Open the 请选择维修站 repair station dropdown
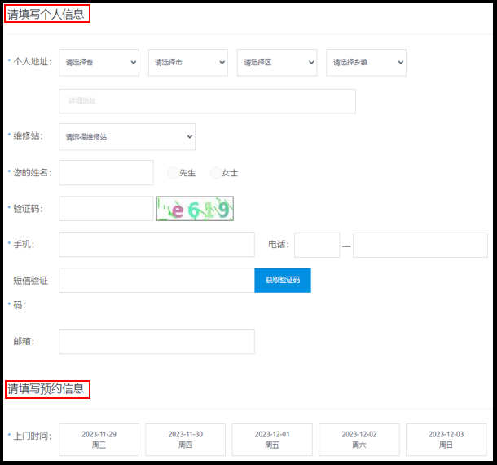This screenshot has width=497, height=465. 127,137
